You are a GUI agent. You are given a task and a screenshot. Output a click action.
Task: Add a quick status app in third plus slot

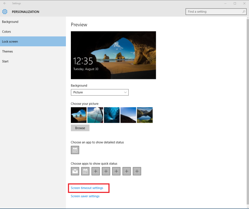116,171
